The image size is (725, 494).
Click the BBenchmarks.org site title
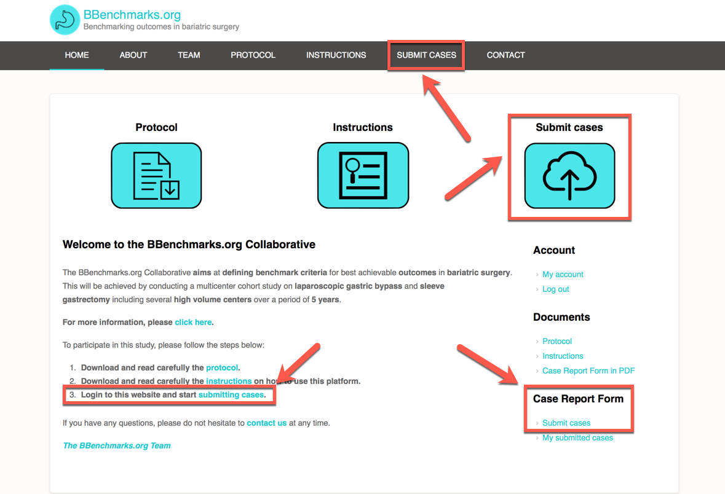(x=132, y=15)
